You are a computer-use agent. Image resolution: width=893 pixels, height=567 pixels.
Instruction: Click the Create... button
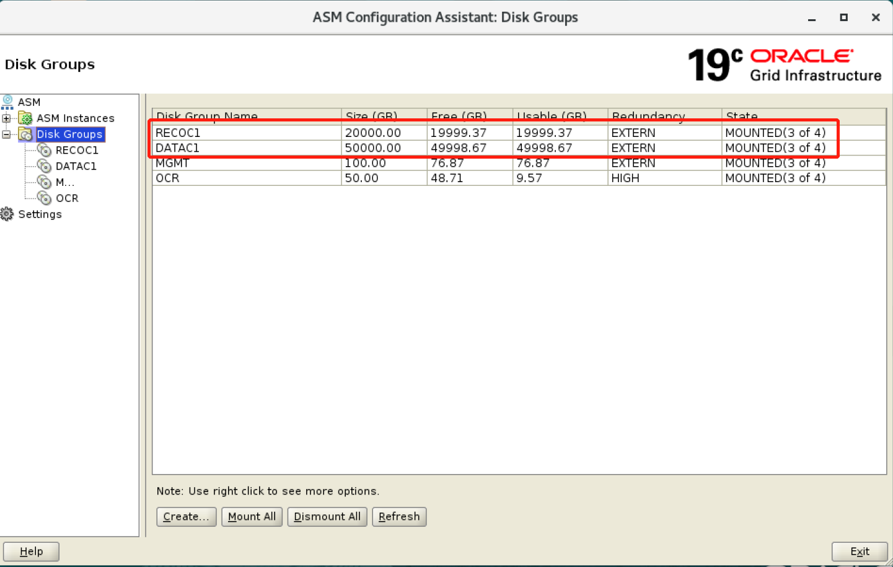[x=187, y=517]
